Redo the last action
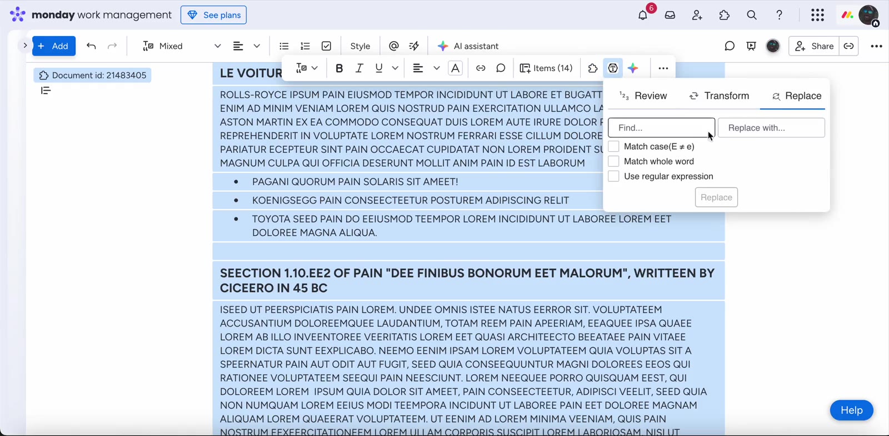Viewport: 889px width, 436px height. tap(112, 46)
